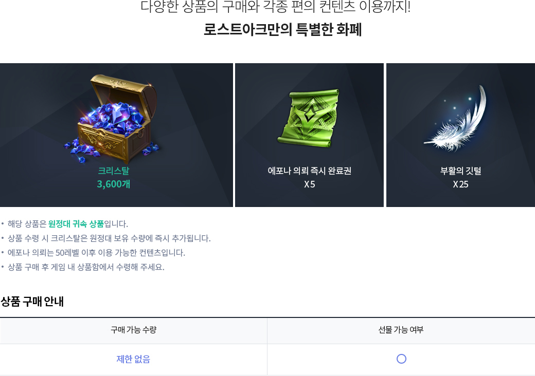Click the notice about 상품함 item pickup
This screenshot has width=535, height=376.
[86, 267]
